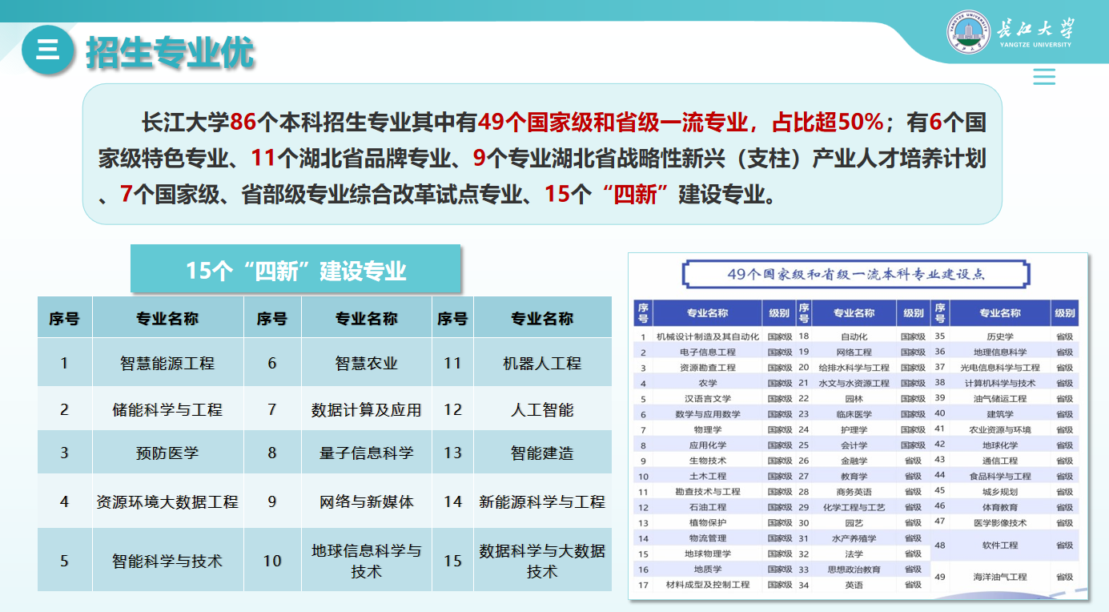Screen dimensions: 1109x612
Task: Click "勘查技术与工程" entry
Action: click(708, 491)
